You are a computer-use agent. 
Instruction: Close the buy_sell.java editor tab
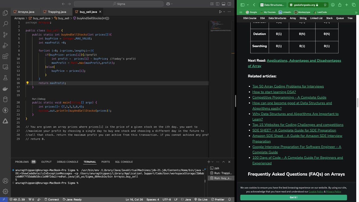[x=100, y=12]
